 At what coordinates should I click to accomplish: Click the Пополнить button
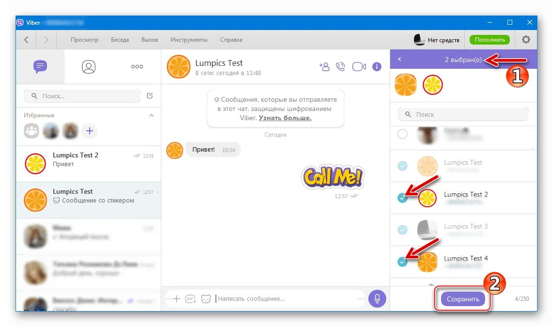[x=490, y=40]
